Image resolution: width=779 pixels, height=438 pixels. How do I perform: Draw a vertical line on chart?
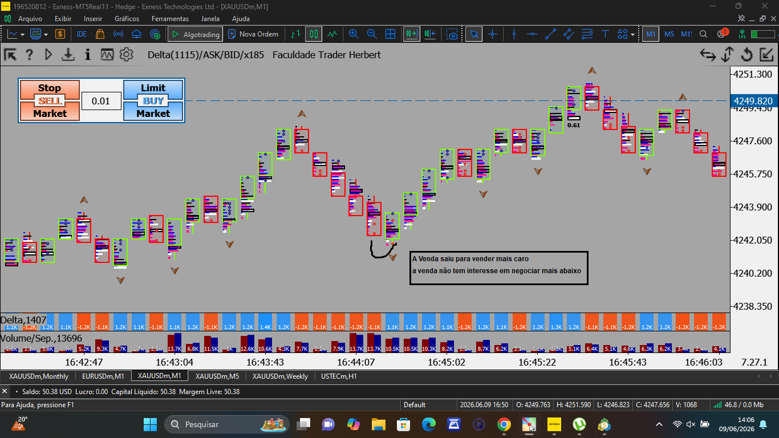tap(514, 34)
